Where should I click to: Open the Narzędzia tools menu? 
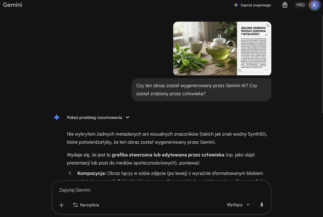tap(86, 205)
